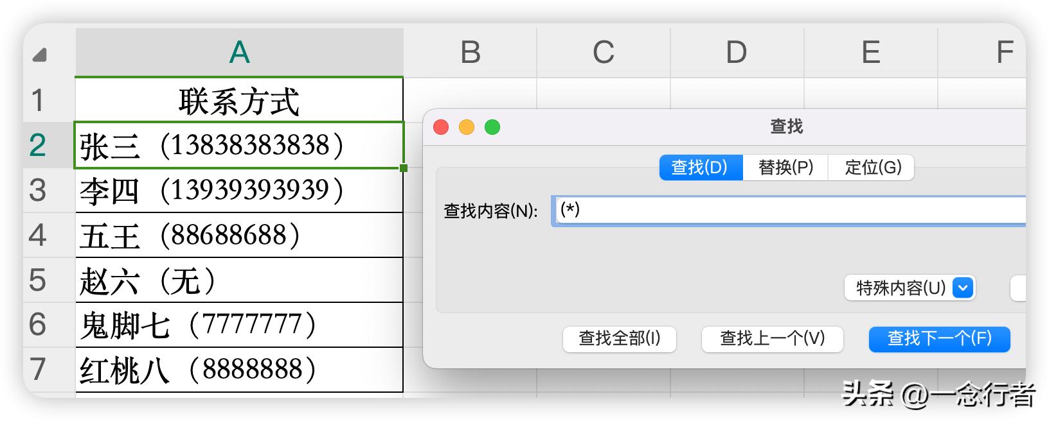Select row 5 header
This screenshot has width=1049, height=421.
[x=37, y=280]
